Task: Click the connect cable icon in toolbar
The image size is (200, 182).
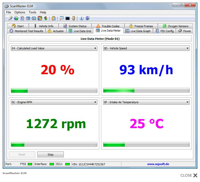Action: [x=10, y=18]
